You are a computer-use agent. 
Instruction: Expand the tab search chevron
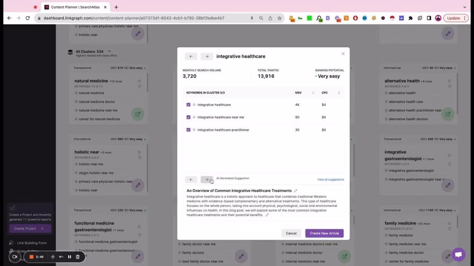tap(465, 7)
